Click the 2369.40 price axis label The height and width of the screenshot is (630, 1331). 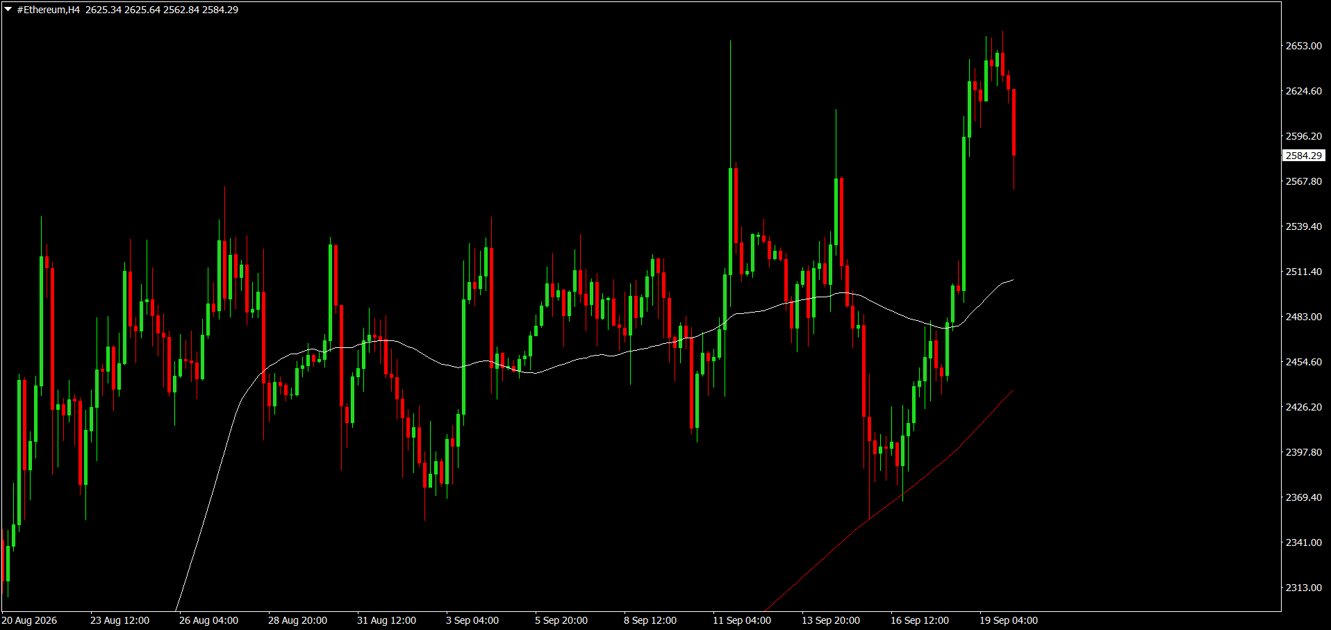tap(1303, 497)
